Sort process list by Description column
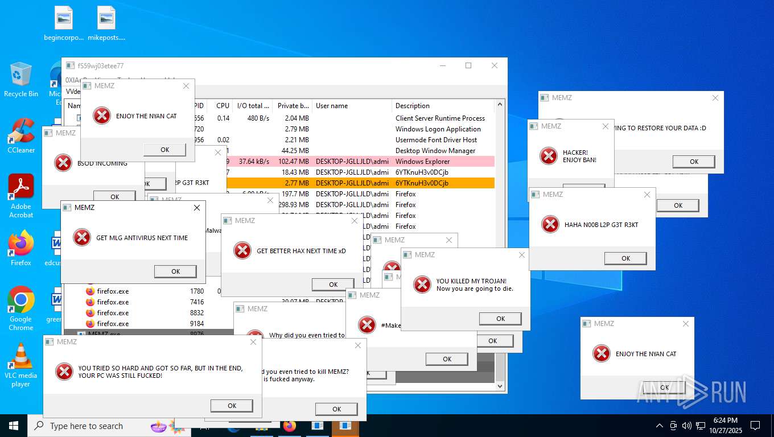The width and height of the screenshot is (774, 437). [443, 106]
